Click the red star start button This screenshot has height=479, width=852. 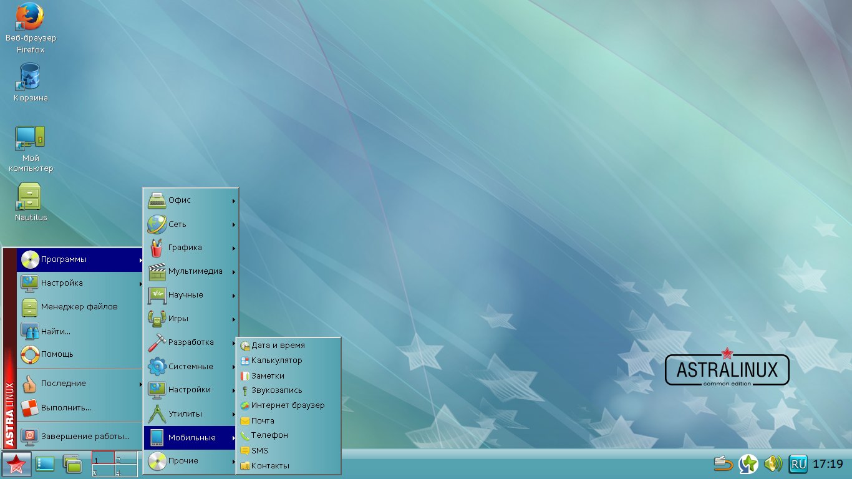click(x=16, y=464)
